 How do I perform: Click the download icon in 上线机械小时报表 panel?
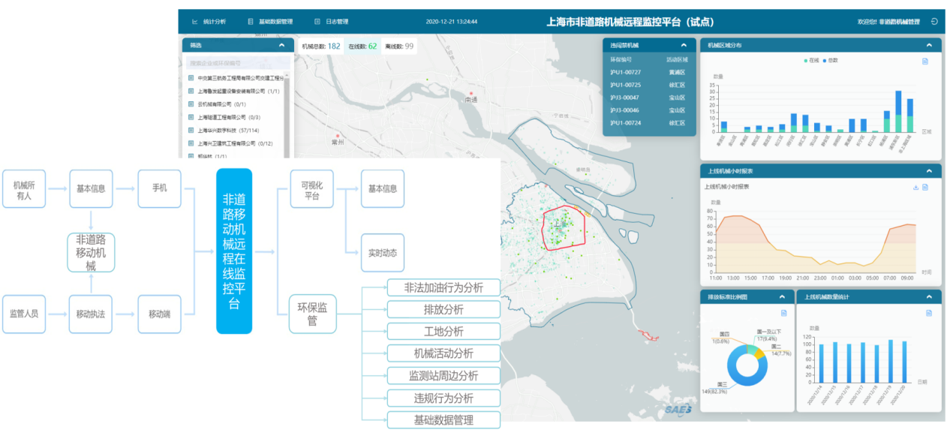[915, 188]
